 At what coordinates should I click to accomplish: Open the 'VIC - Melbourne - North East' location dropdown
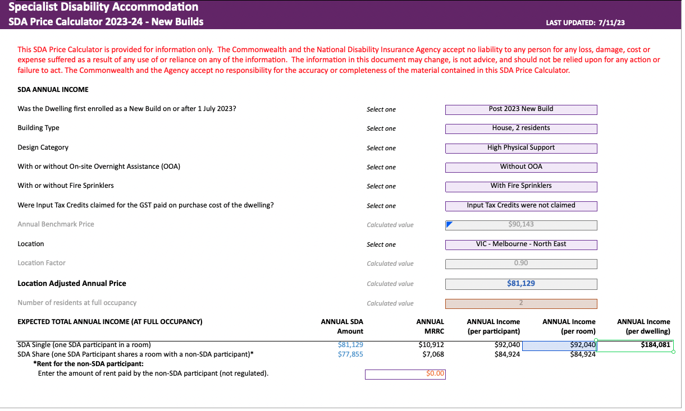(x=521, y=244)
